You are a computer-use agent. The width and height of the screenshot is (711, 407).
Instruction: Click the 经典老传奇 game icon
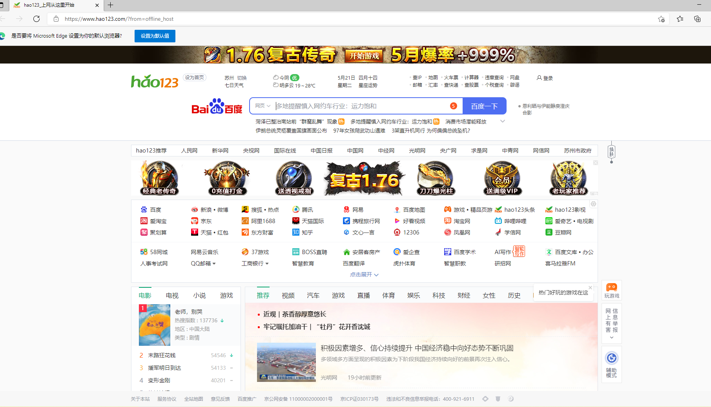pyautogui.click(x=159, y=178)
